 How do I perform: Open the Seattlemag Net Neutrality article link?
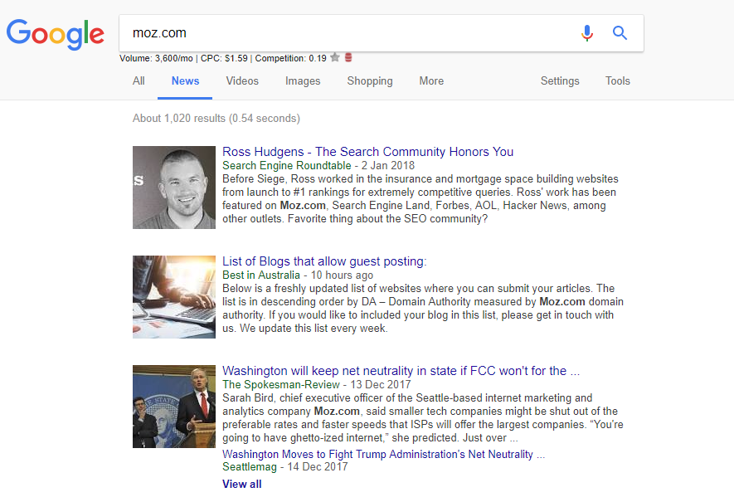(x=383, y=455)
